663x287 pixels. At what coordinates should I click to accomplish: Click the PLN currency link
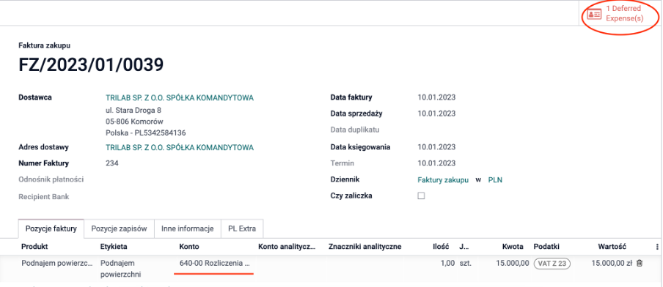495,180
